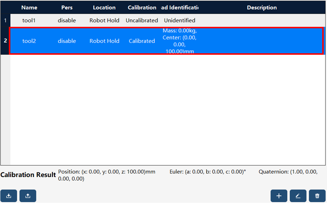Click the import (download) icon button
Image resolution: width=327 pixels, height=205 pixels.
(x=9, y=195)
